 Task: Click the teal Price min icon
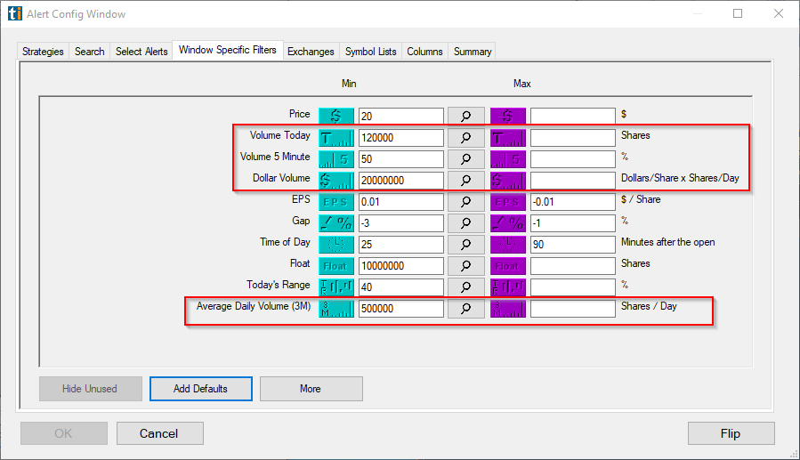tap(336, 116)
